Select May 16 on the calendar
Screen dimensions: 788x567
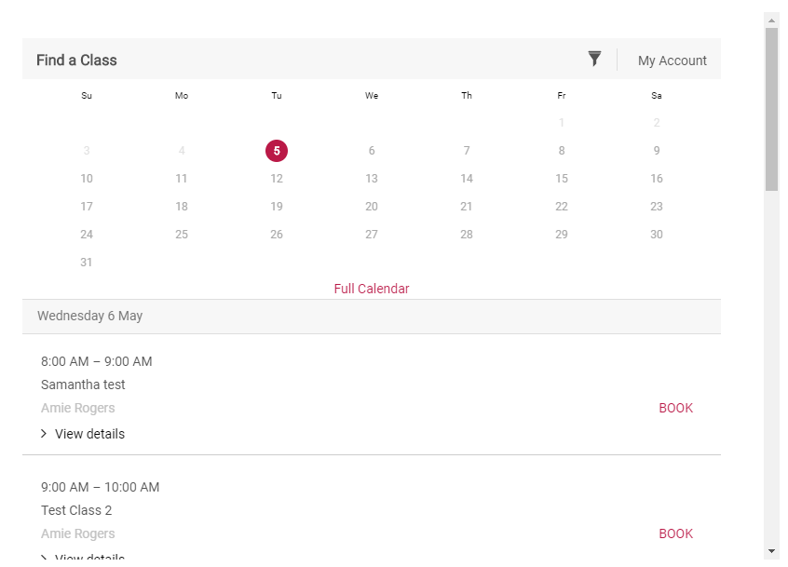[656, 178]
